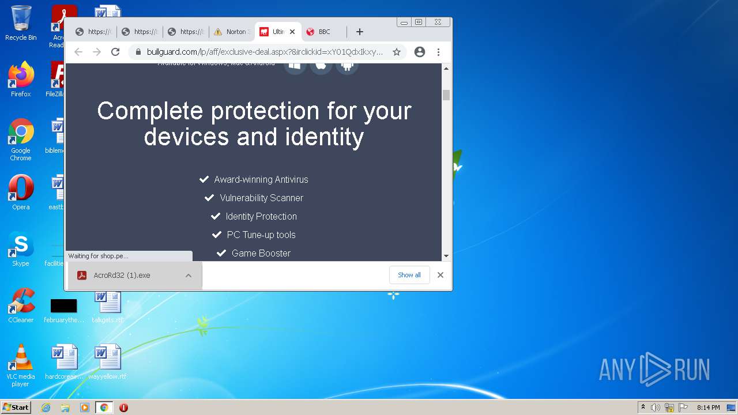Go forward in browser history
Viewport: 738px width, 415px height.
pyautogui.click(x=97, y=52)
